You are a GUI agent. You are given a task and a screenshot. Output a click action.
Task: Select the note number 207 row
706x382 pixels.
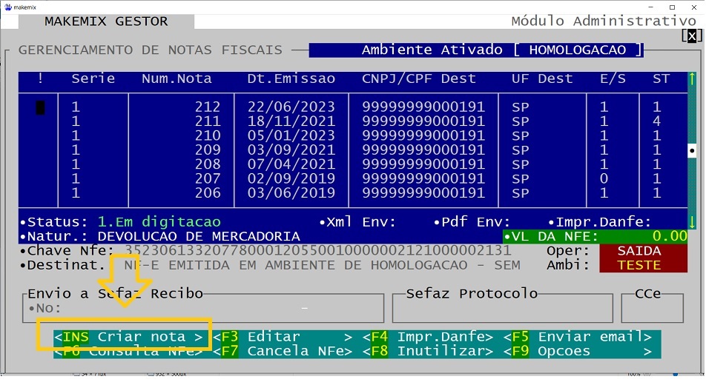(x=353, y=179)
